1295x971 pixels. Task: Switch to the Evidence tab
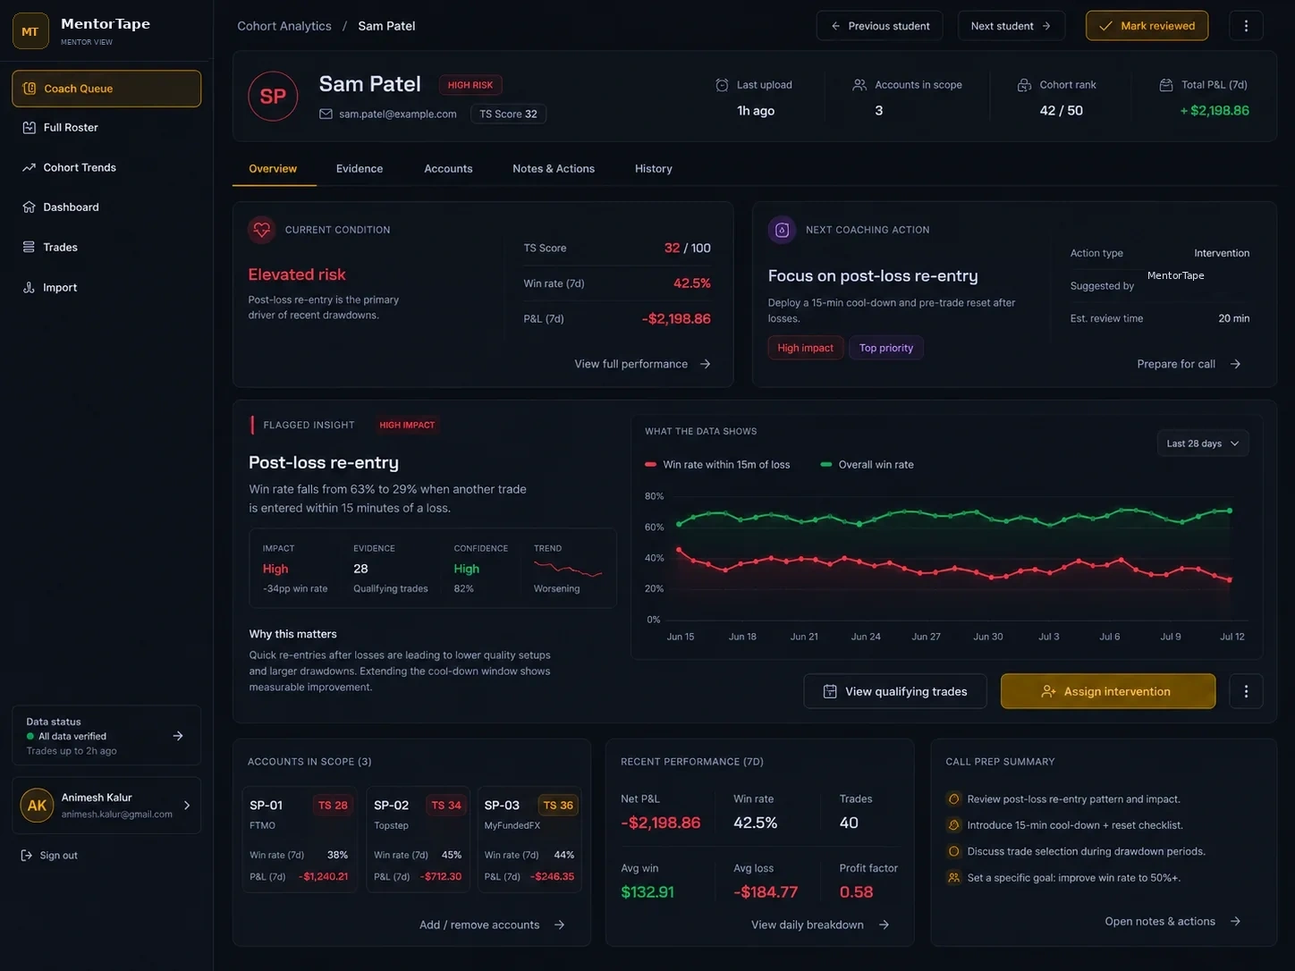coord(360,168)
